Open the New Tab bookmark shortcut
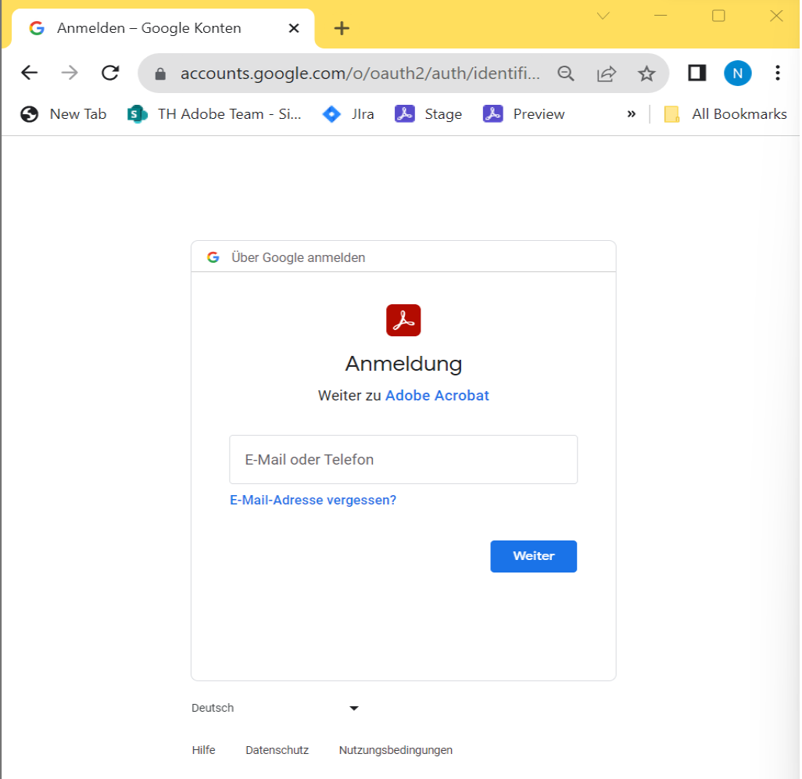The width and height of the screenshot is (802, 779). coord(63,113)
